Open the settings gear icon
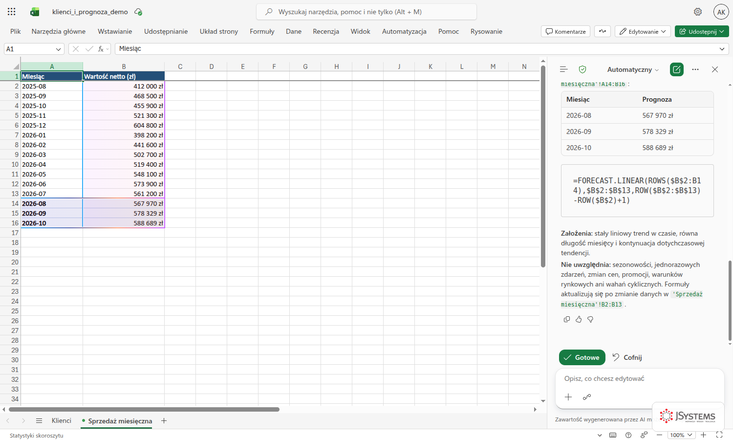This screenshot has width=733, height=440. click(698, 12)
